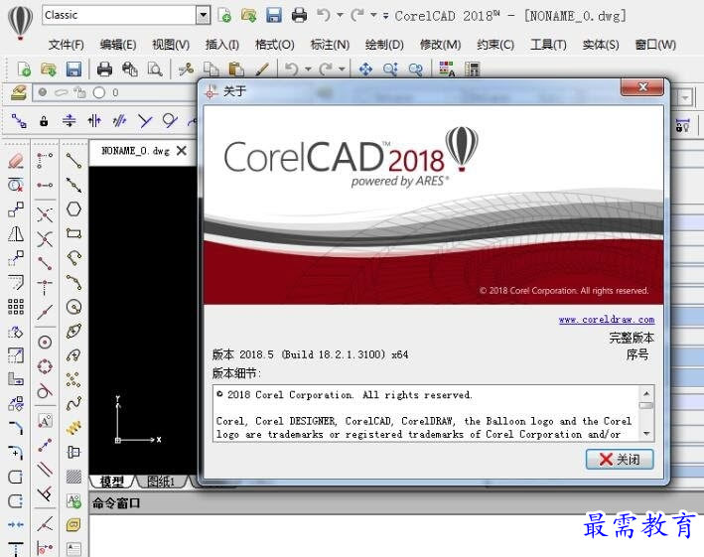Select the Polygon draw tool
The height and width of the screenshot is (557, 704).
coord(73,209)
